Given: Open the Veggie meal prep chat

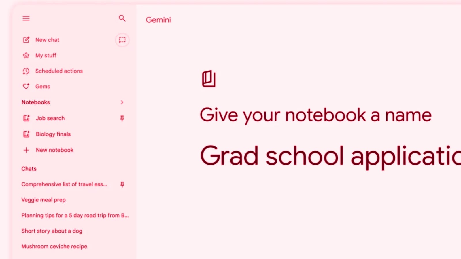Looking at the screenshot, I should pyautogui.click(x=44, y=200).
